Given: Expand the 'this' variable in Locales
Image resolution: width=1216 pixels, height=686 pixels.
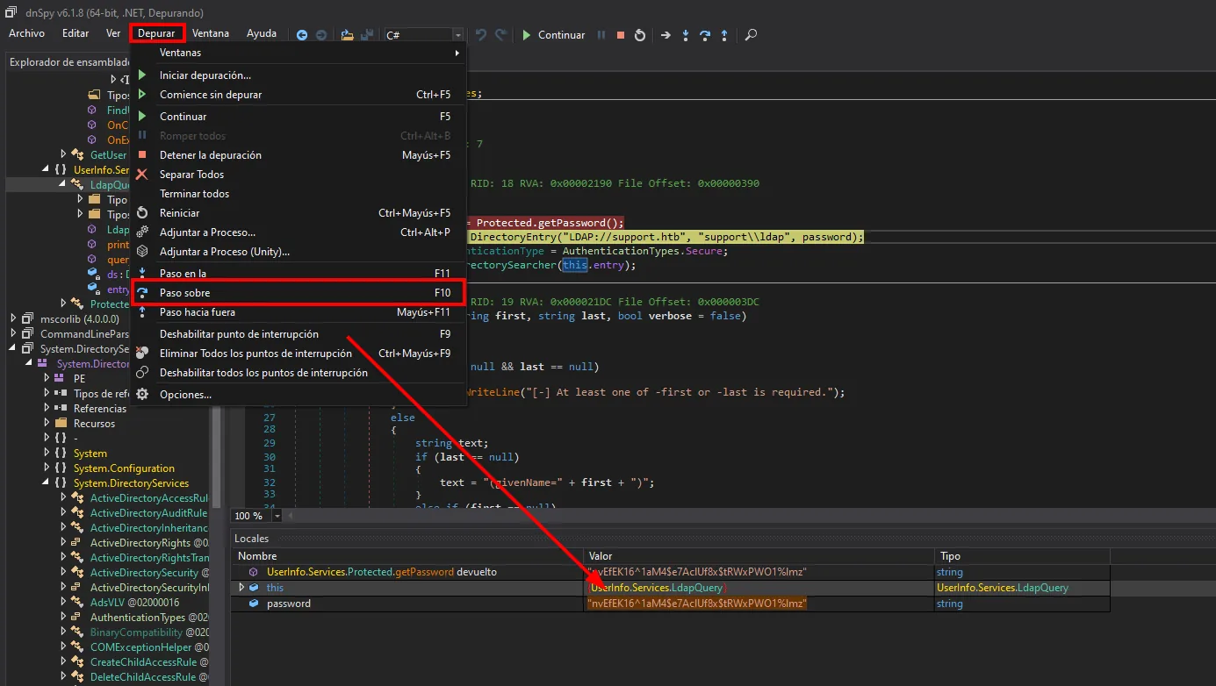Looking at the screenshot, I should [241, 588].
